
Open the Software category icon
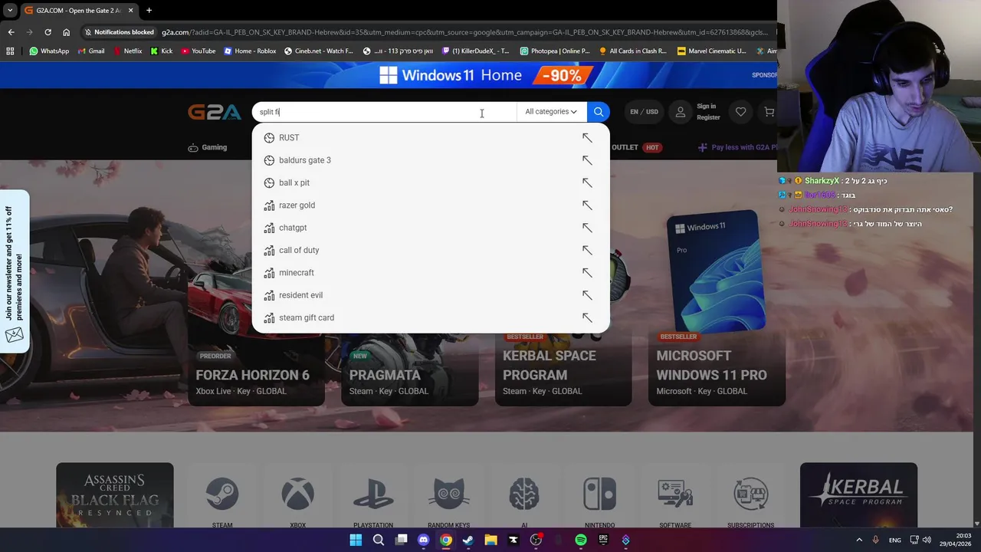675,495
